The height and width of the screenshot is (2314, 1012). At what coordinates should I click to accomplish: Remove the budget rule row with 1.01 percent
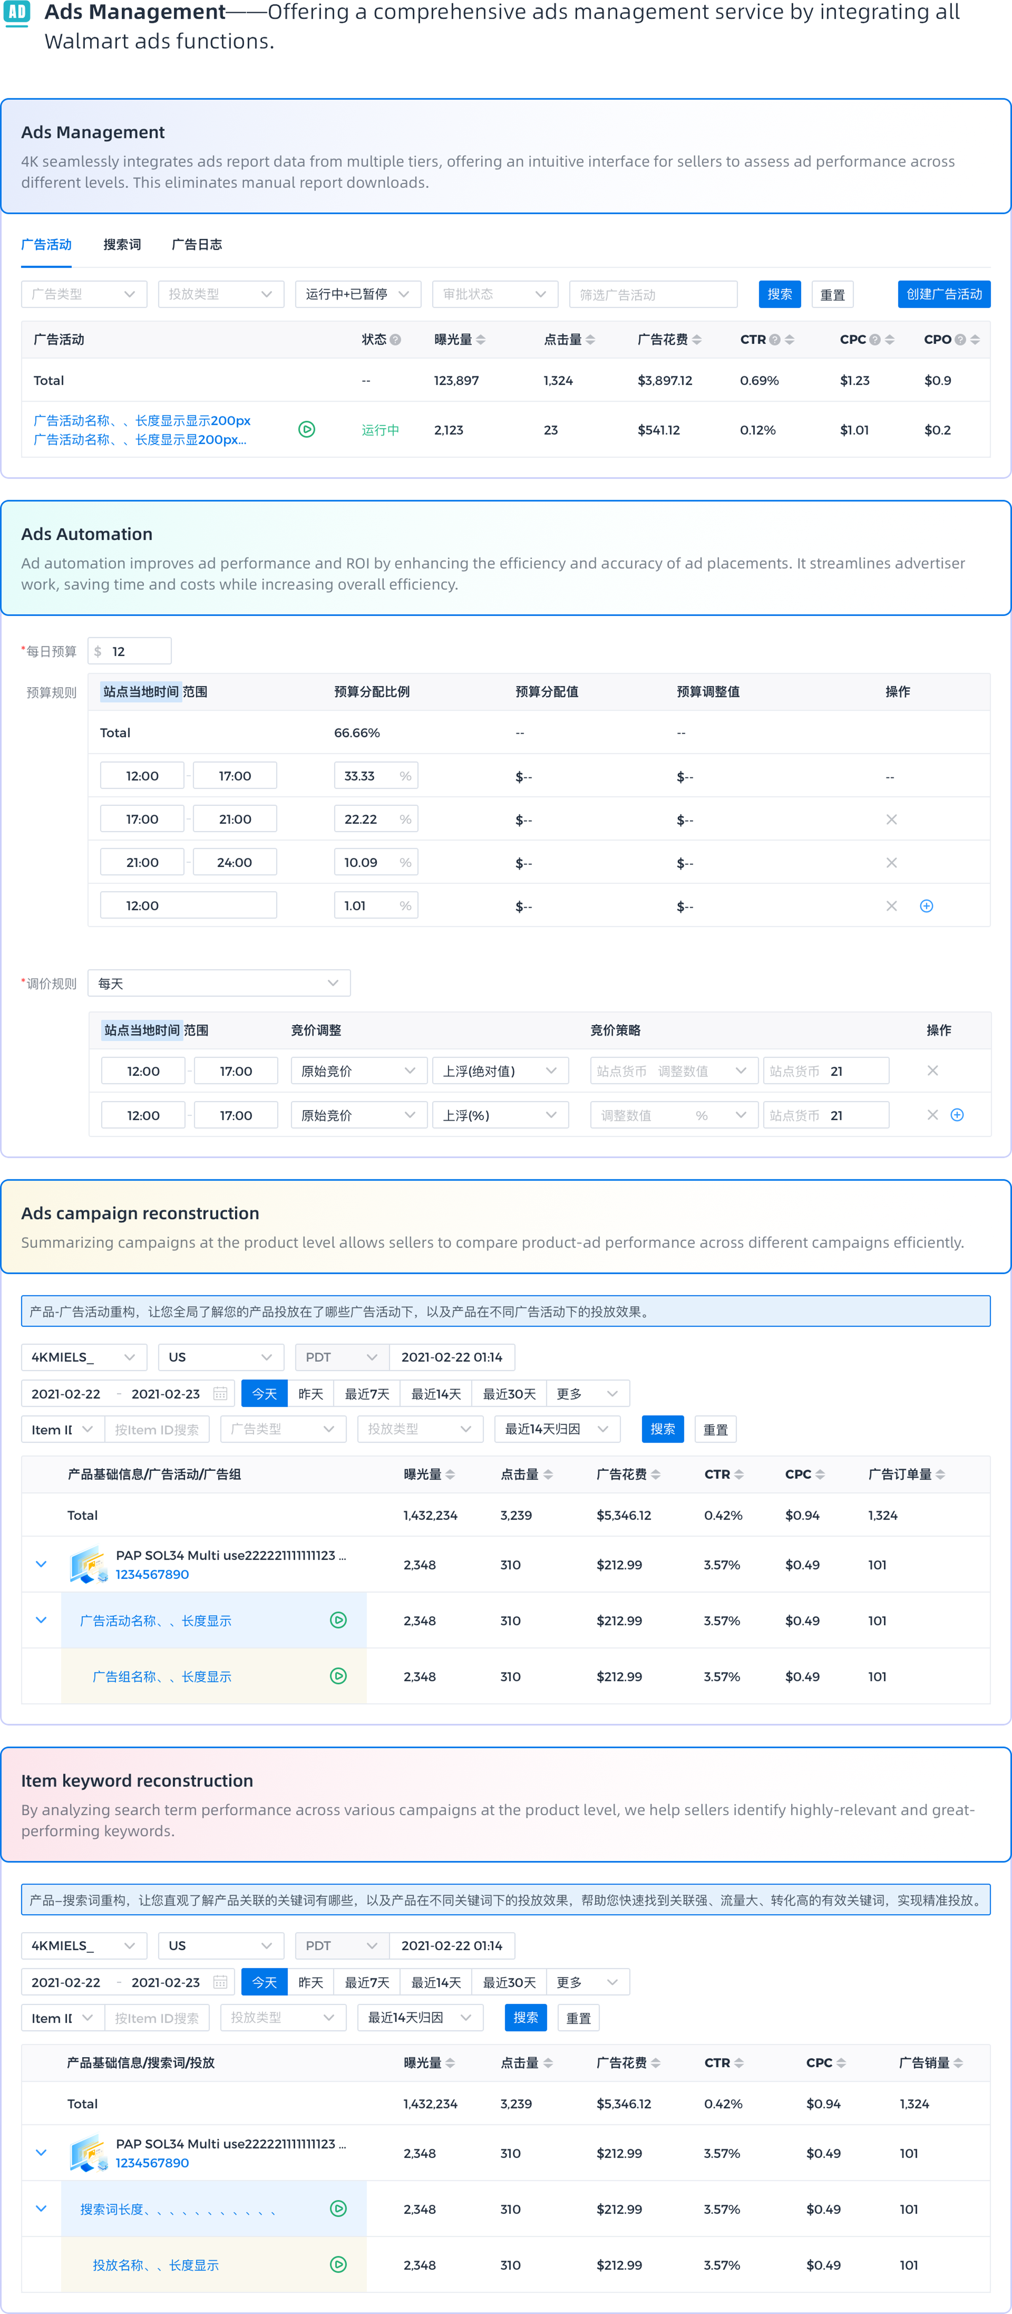[891, 906]
